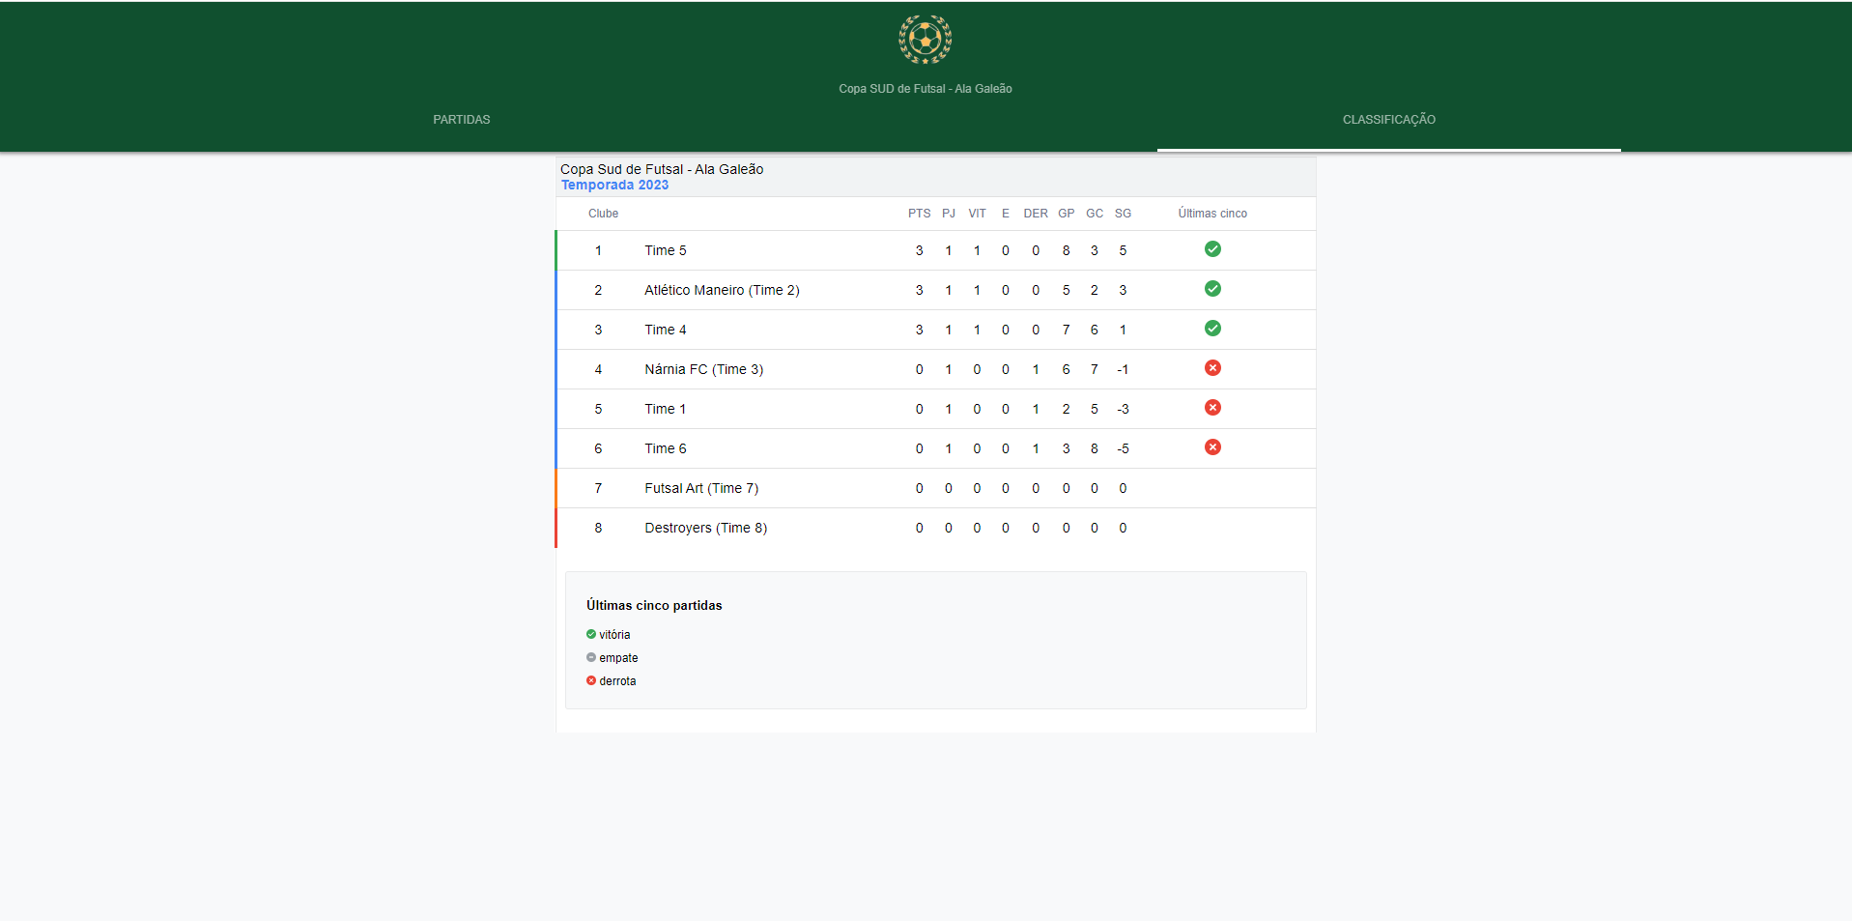This screenshot has height=921, width=1852.
Task: Click the gray empate legend icon
Action: coord(591,658)
